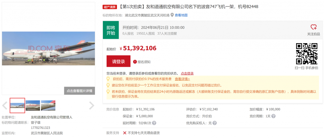Open 查看地图 link

click(181, 15)
